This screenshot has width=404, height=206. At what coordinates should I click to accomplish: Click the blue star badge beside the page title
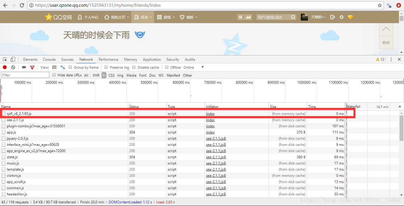click(x=140, y=35)
